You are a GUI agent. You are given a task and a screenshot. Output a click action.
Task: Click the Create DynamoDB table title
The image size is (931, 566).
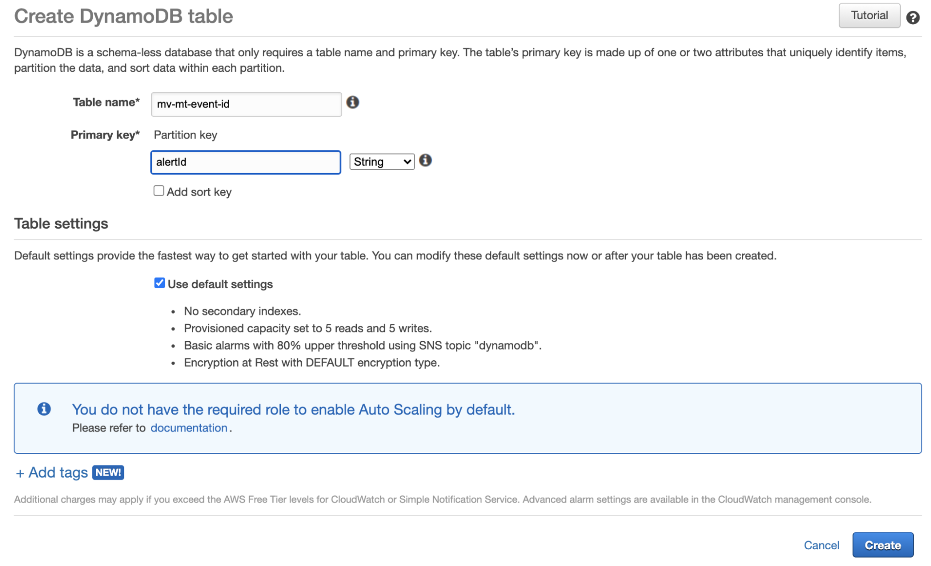[x=123, y=16]
